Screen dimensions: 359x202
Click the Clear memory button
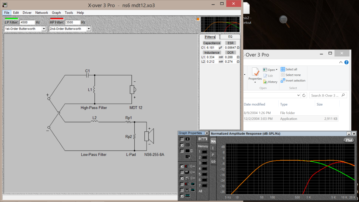[203, 139]
